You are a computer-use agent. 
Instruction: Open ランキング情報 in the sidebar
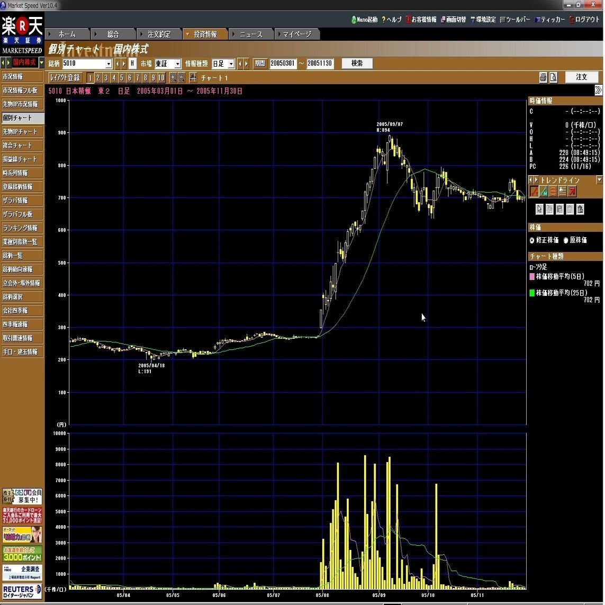[x=22, y=228]
